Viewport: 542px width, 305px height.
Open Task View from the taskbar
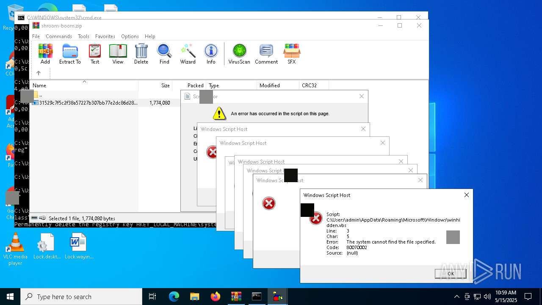[x=152, y=297]
